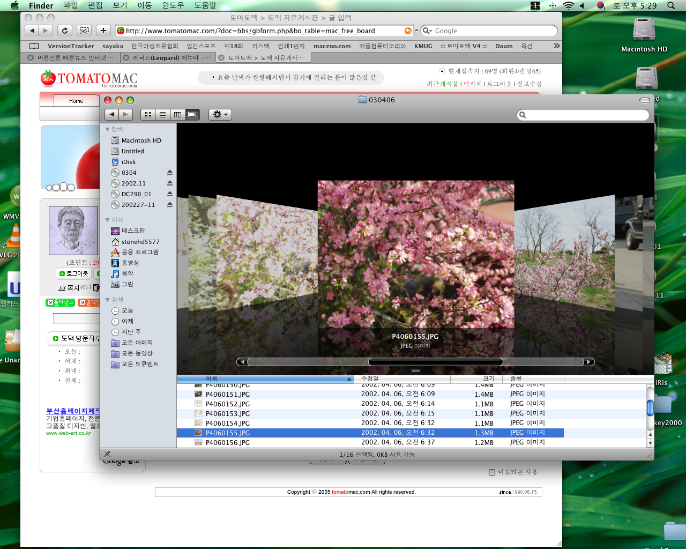Click the Cover Flow scrollbar thumb
The width and height of the screenshot is (686, 549).
click(435, 362)
